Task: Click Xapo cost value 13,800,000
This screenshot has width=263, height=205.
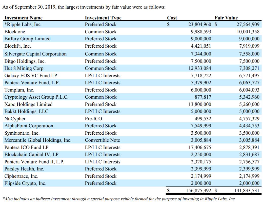Action: click(200, 104)
